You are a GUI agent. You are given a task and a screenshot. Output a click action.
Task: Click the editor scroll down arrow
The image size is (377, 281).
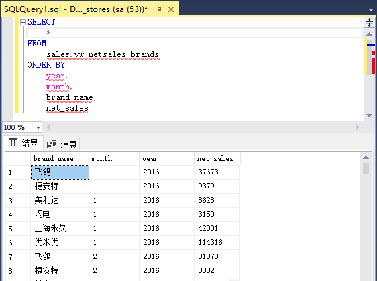point(369,115)
